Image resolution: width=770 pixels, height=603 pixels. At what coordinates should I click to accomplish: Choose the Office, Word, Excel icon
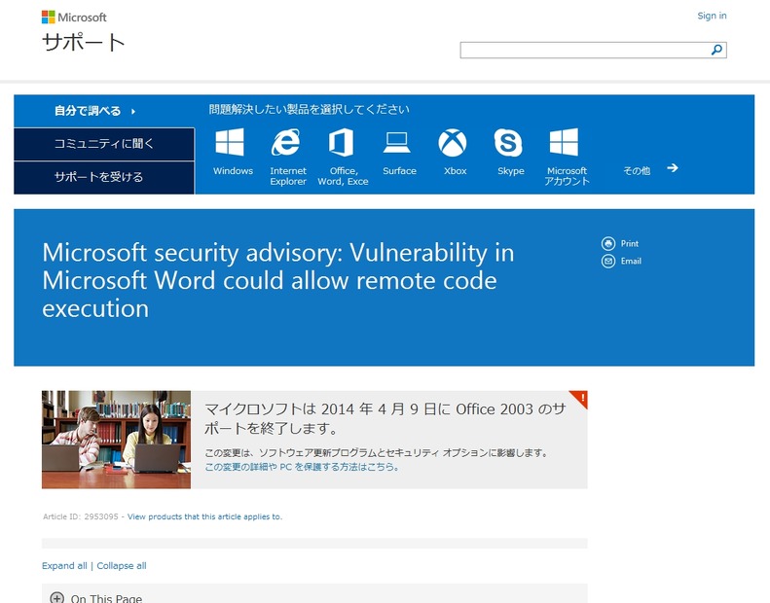coord(341,142)
